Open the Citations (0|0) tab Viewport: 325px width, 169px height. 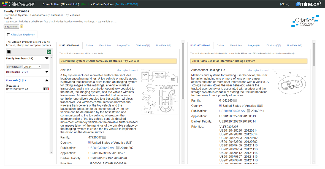pyautogui.click(x=274, y=45)
